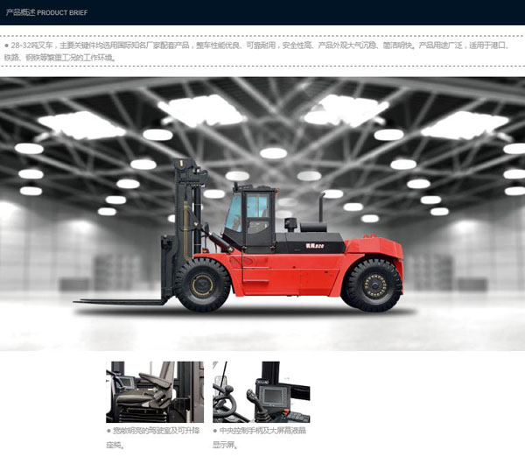This screenshot has height=464, width=525.
Task: Click the bullet before the product description
Action: point(8,45)
